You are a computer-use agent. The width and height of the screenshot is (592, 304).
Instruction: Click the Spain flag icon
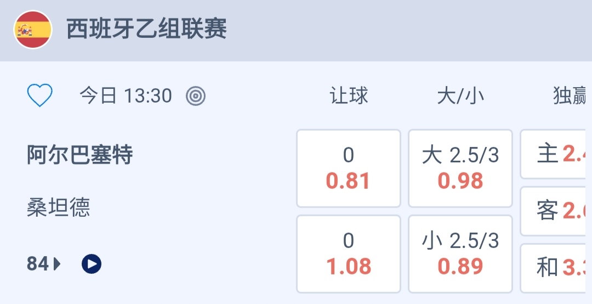tap(33, 30)
